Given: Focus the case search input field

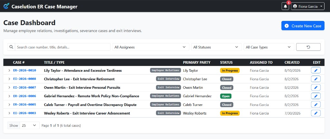Looking at the screenshot, I should point(63,47).
